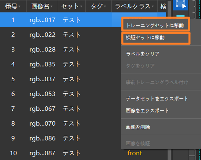Choose トレーニングセットに移動 from context menu
Image resolution: width=201 pixels, height=160 pixels.
click(x=155, y=26)
